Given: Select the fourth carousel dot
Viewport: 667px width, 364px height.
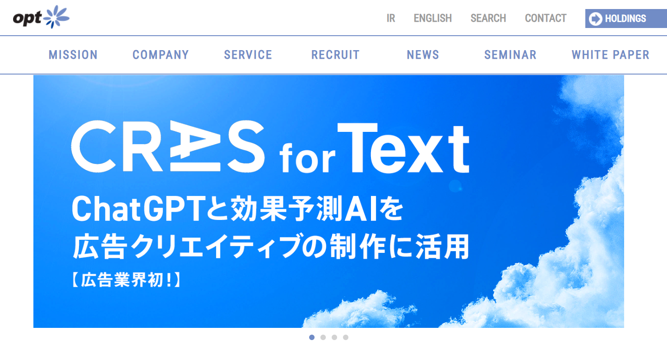Looking at the screenshot, I should 346,337.
